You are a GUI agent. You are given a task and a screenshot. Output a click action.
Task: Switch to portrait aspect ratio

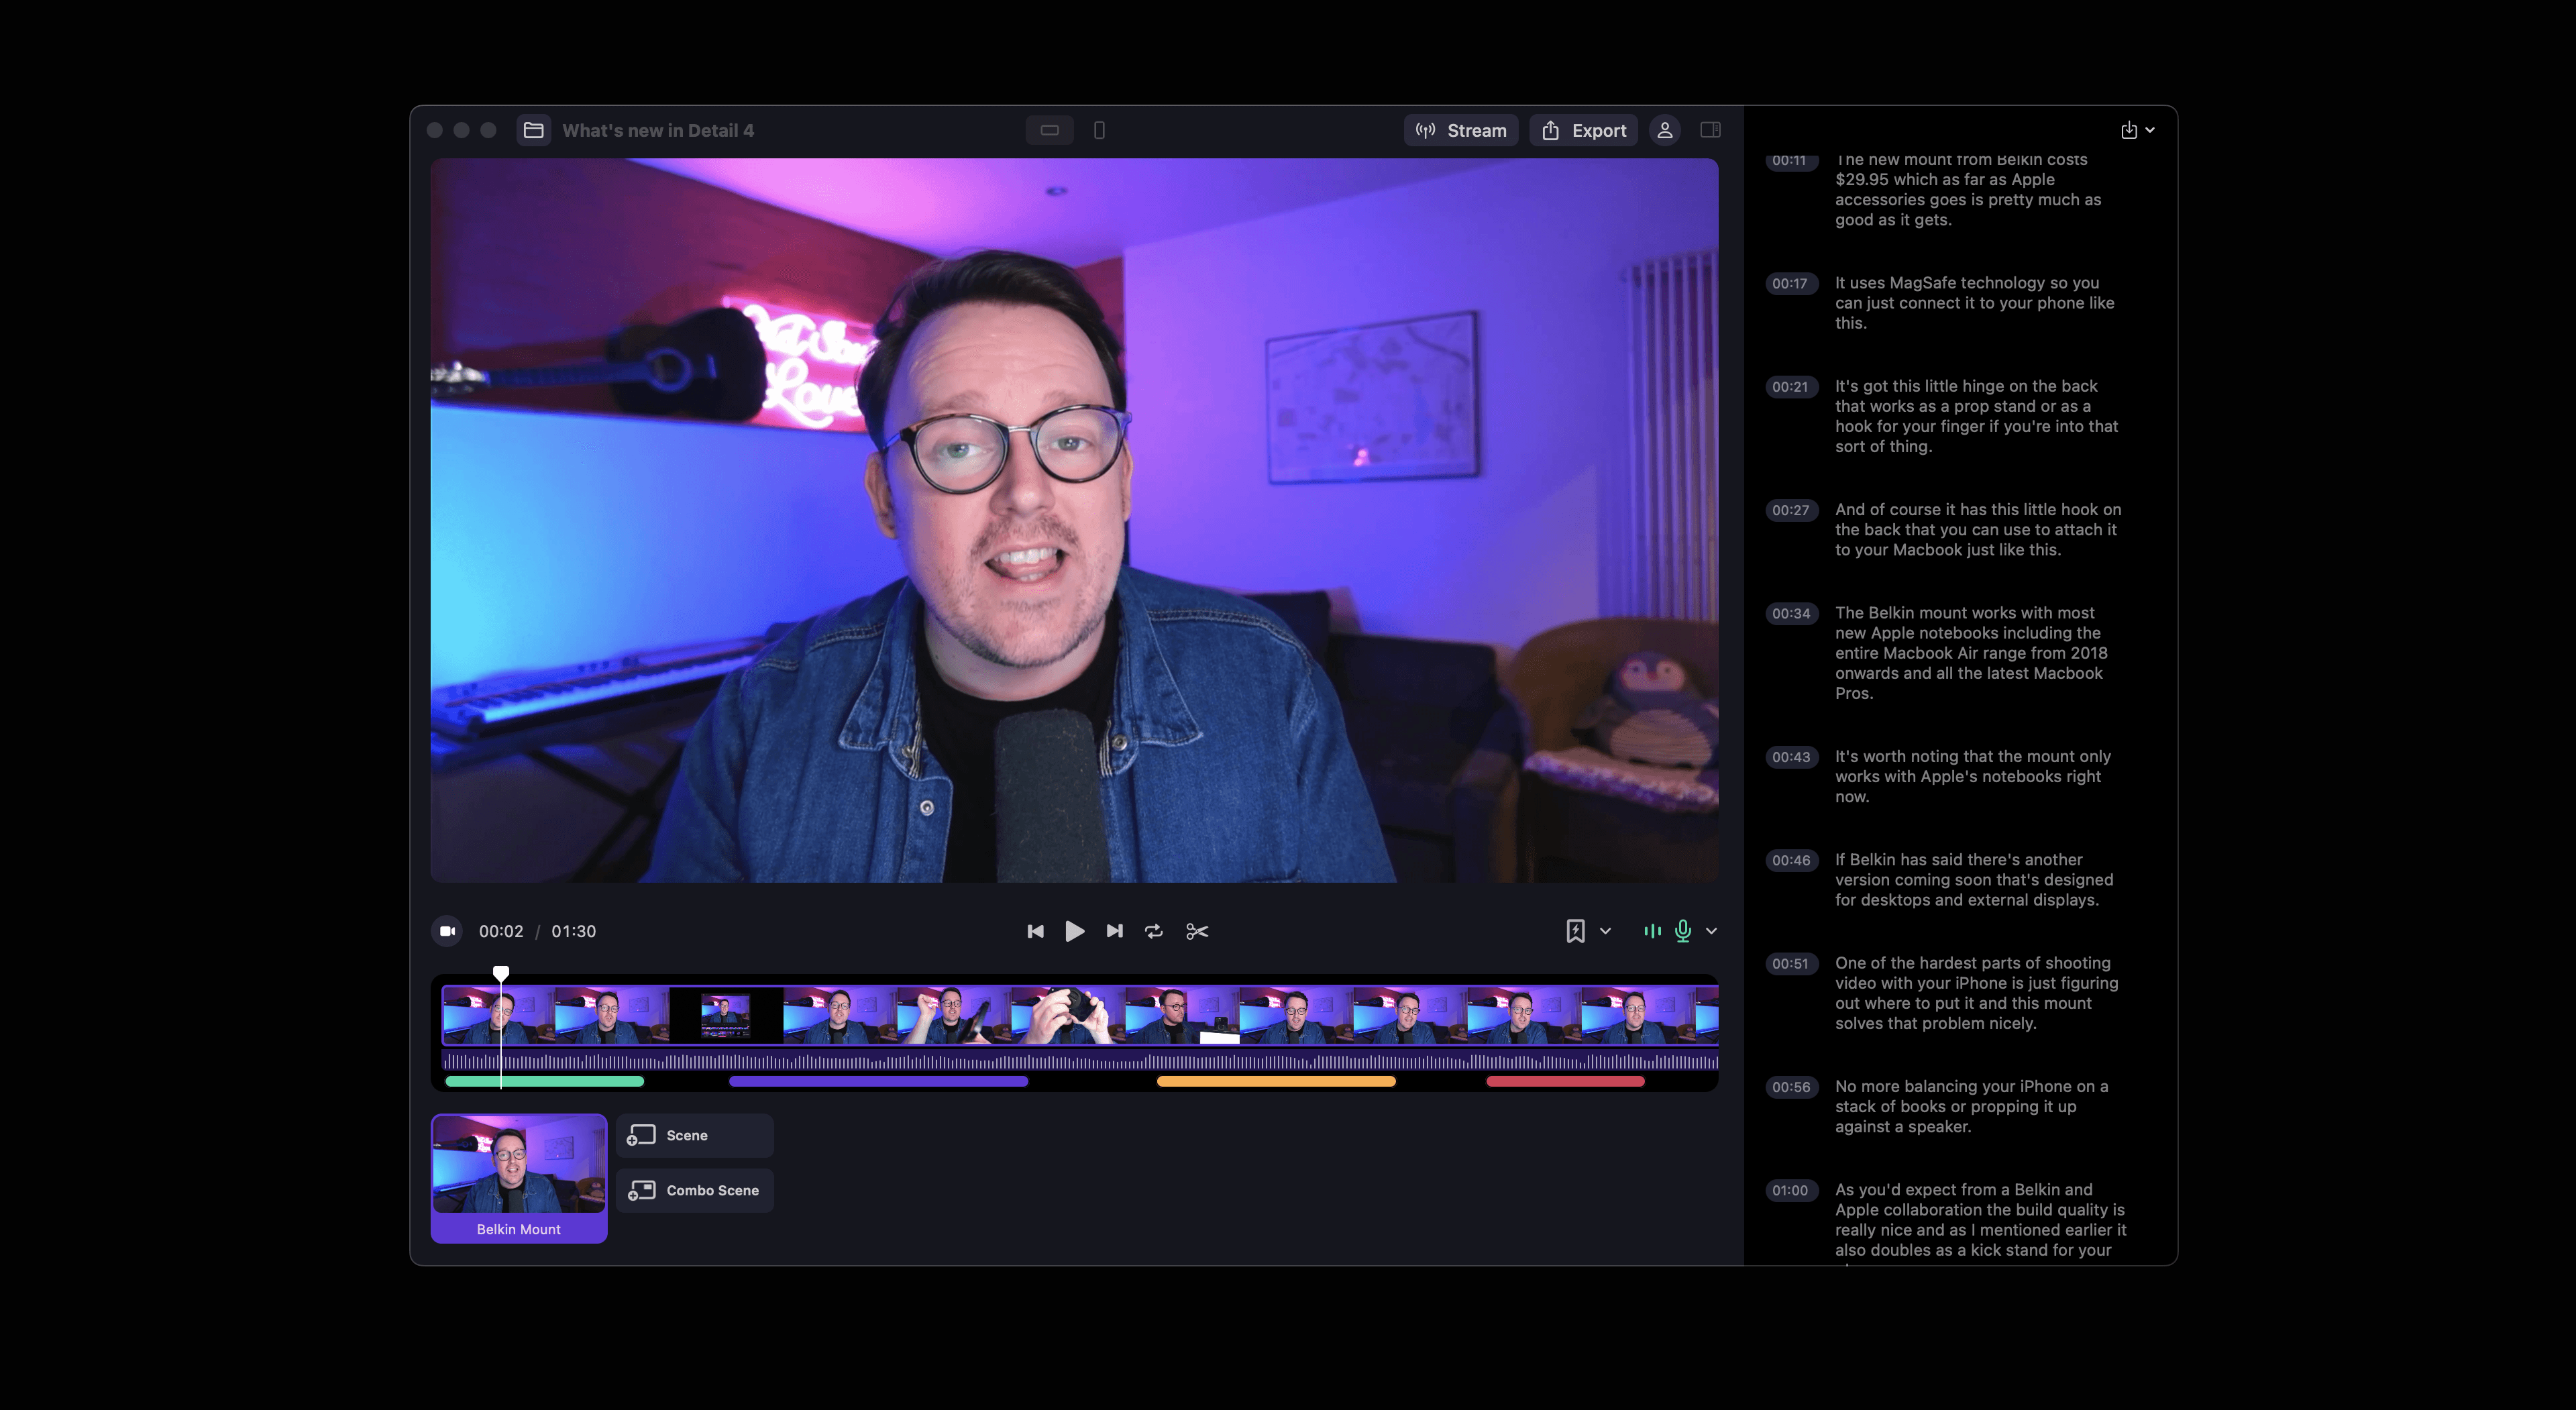[1099, 130]
